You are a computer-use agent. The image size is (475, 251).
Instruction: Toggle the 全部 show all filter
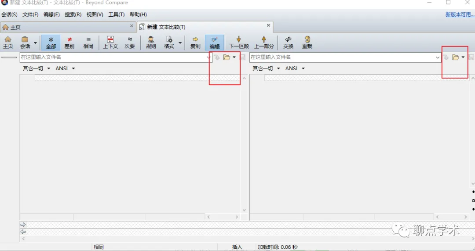point(51,42)
